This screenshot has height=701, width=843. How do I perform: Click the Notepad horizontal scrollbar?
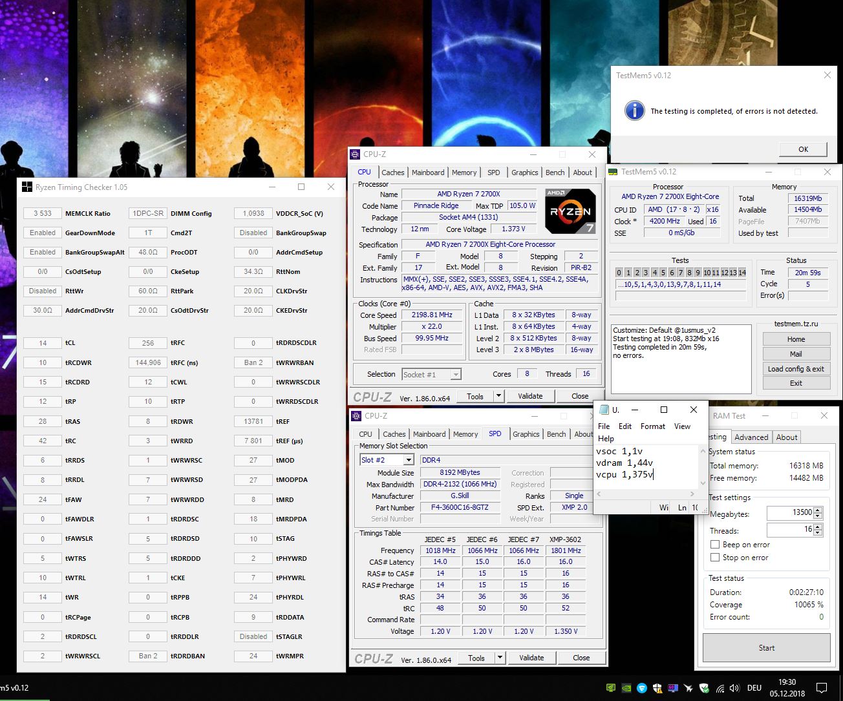[x=646, y=494]
